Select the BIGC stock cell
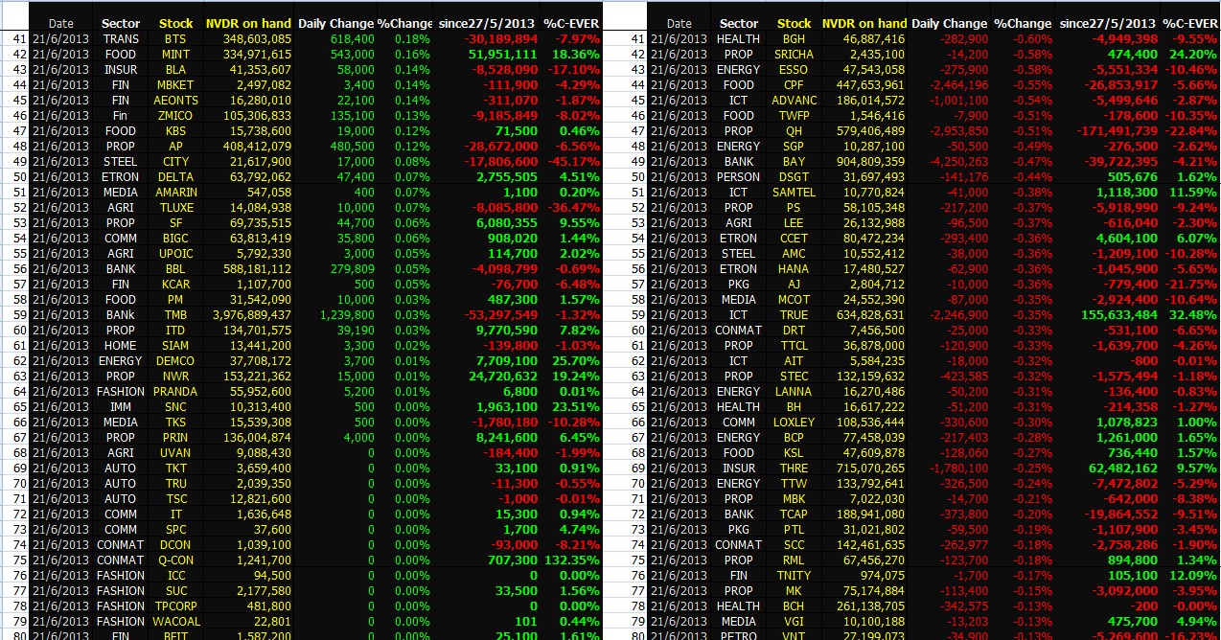The height and width of the screenshot is (640, 1221). point(175,239)
